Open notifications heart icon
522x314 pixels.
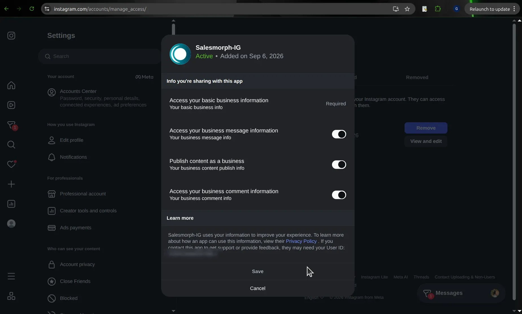coord(11,164)
